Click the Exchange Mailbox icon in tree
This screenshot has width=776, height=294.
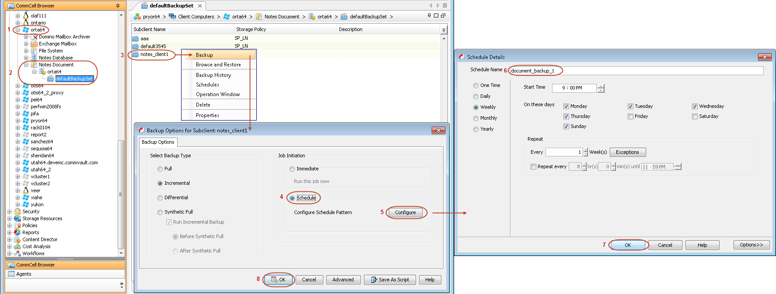[34, 44]
